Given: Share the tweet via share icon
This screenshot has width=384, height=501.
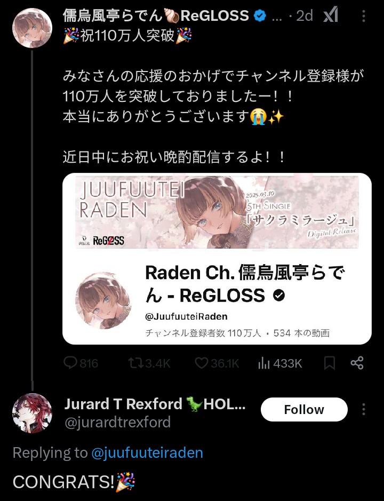Looking at the screenshot, I should coord(357,363).
